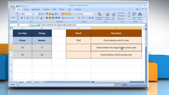Viewport: 169px width, 95px height.
Task: Open the General number format dropdown
Action: 93,14
